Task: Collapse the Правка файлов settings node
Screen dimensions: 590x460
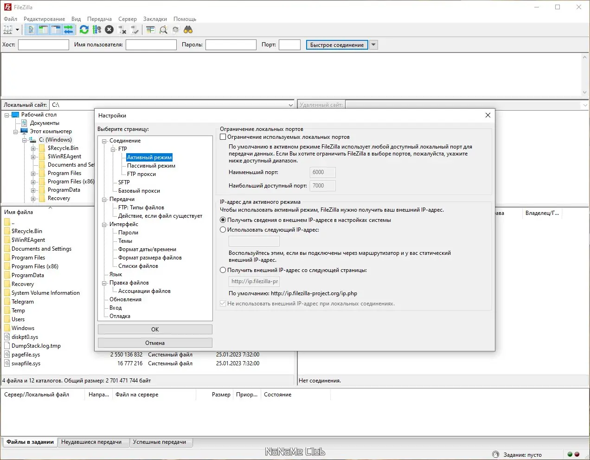Action: (104, 283)
